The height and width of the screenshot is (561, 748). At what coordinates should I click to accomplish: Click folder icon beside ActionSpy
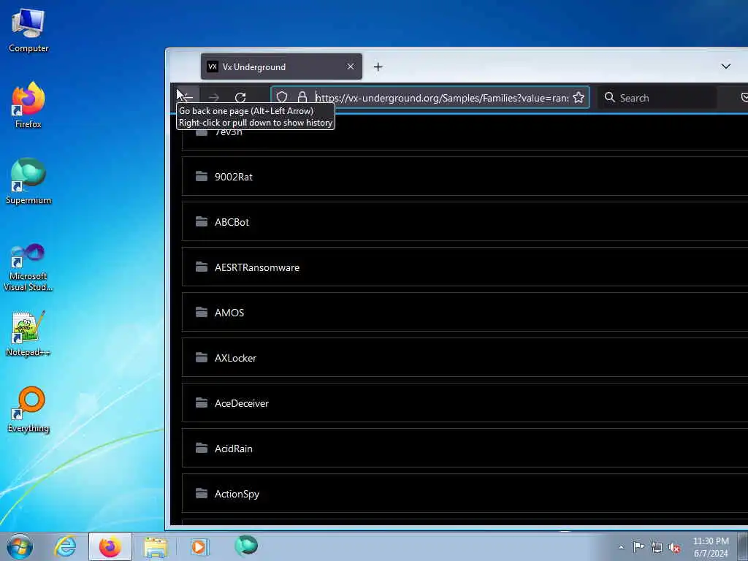[202, 494]
